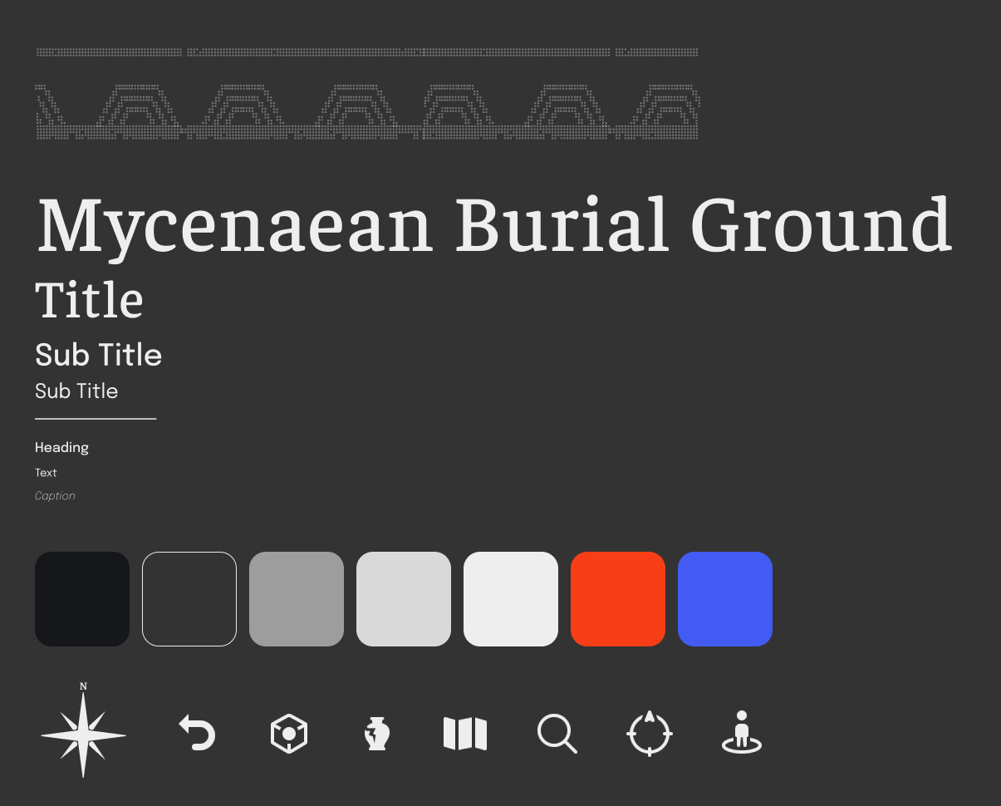The image size is (1001, 806).
Task: Select the italic Caption style sample
Action: tap(55, 495)
